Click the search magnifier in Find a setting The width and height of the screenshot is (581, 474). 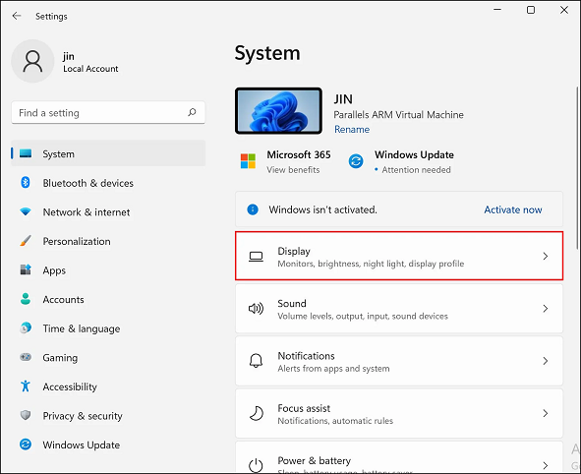pyautogui.click(x=192, y=112)
